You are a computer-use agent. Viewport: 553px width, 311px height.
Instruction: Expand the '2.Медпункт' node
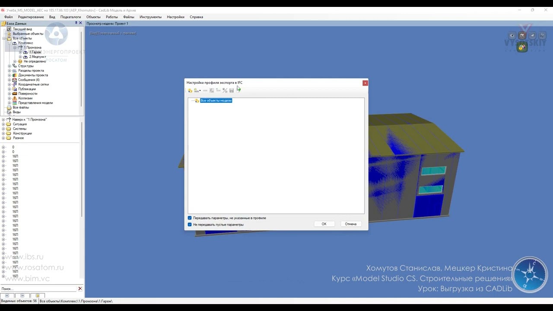(x=20, y=57)
